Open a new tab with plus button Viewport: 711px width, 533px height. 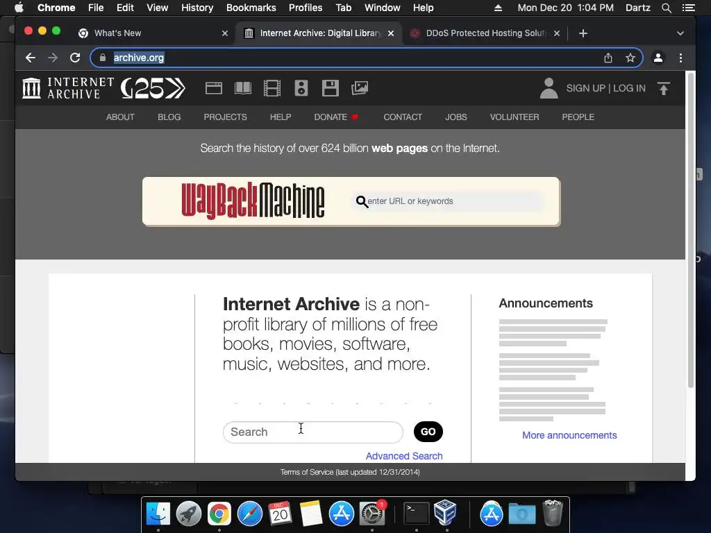click(x=583, y=33)
